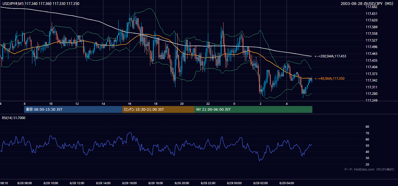This screenshot has height=186, width=398.
Task: Click hour marker 16 under the price chart
Action: pos(130,104)
